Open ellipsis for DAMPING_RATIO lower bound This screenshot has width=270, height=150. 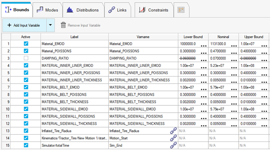click(204, 60)
